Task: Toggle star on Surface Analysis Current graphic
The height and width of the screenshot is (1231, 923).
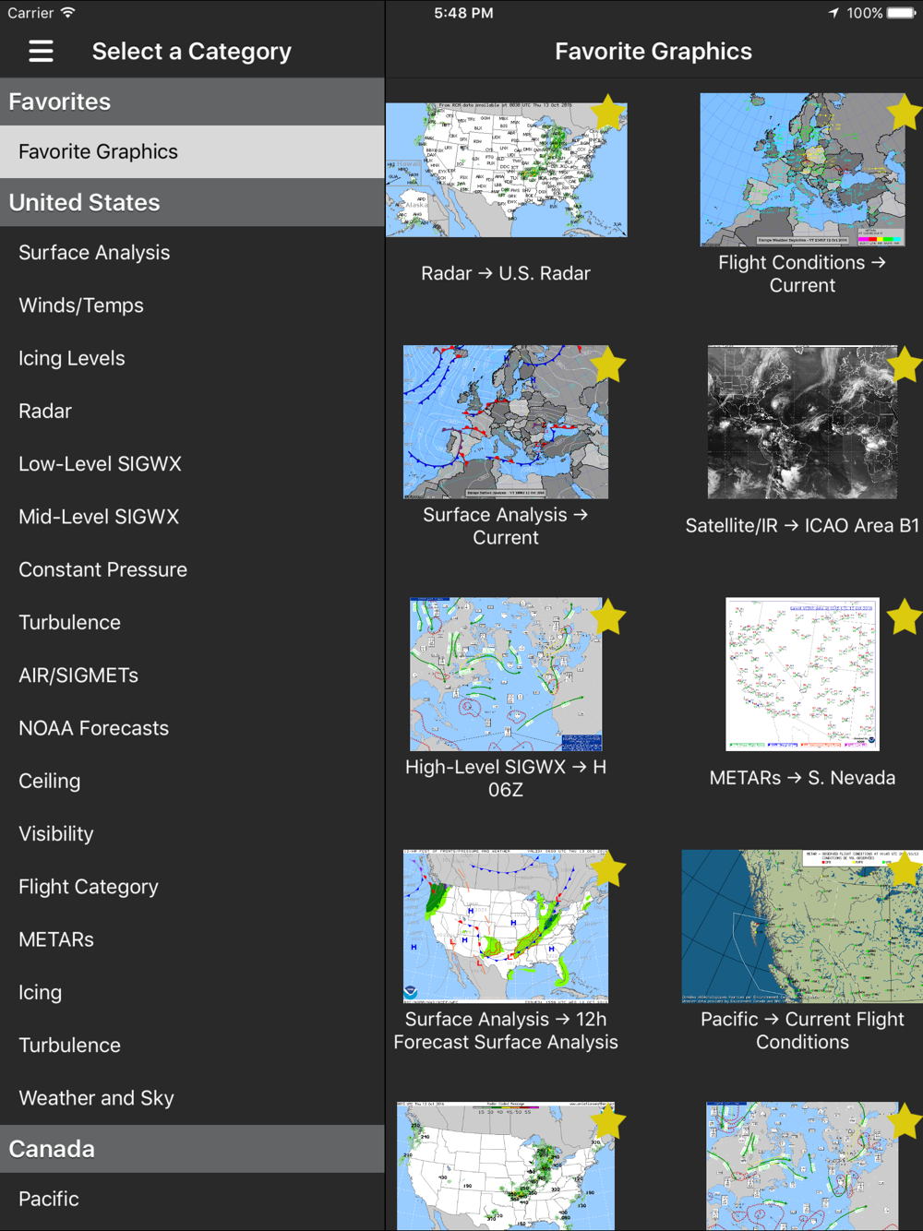Action: (x=607, y=365)
